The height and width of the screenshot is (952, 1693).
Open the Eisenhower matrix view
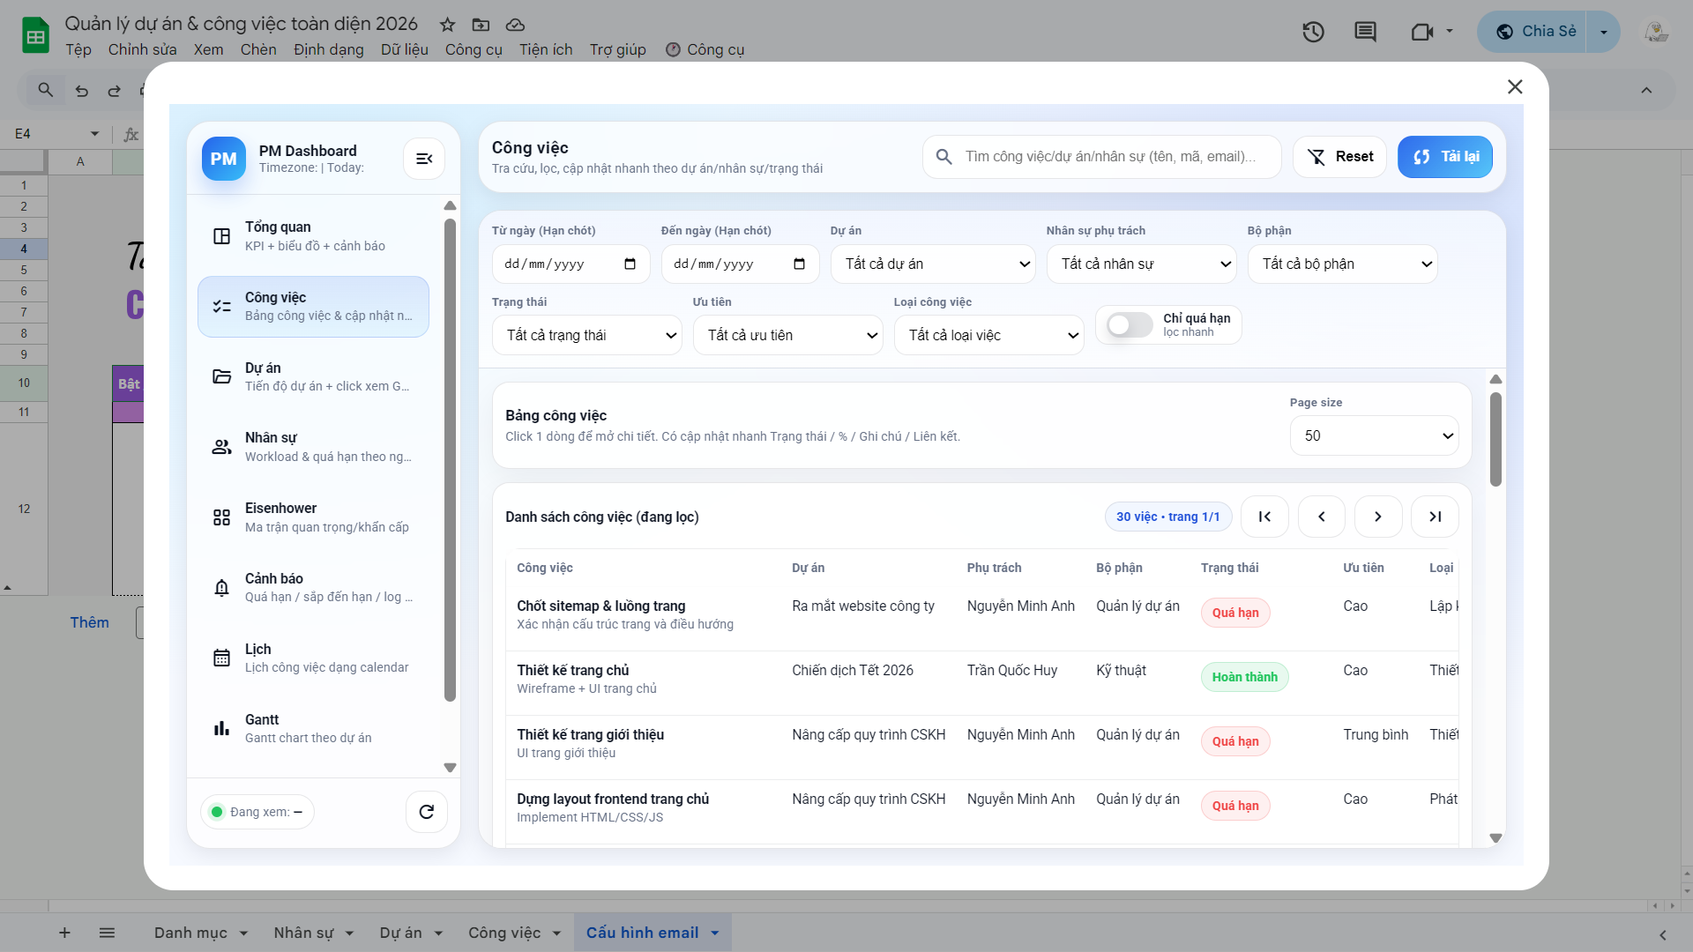pyautogui.click(x=313, y=517)
